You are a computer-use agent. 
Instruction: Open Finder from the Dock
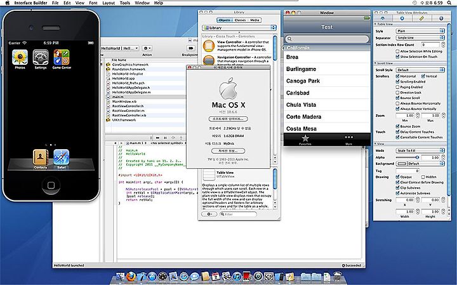120,276
